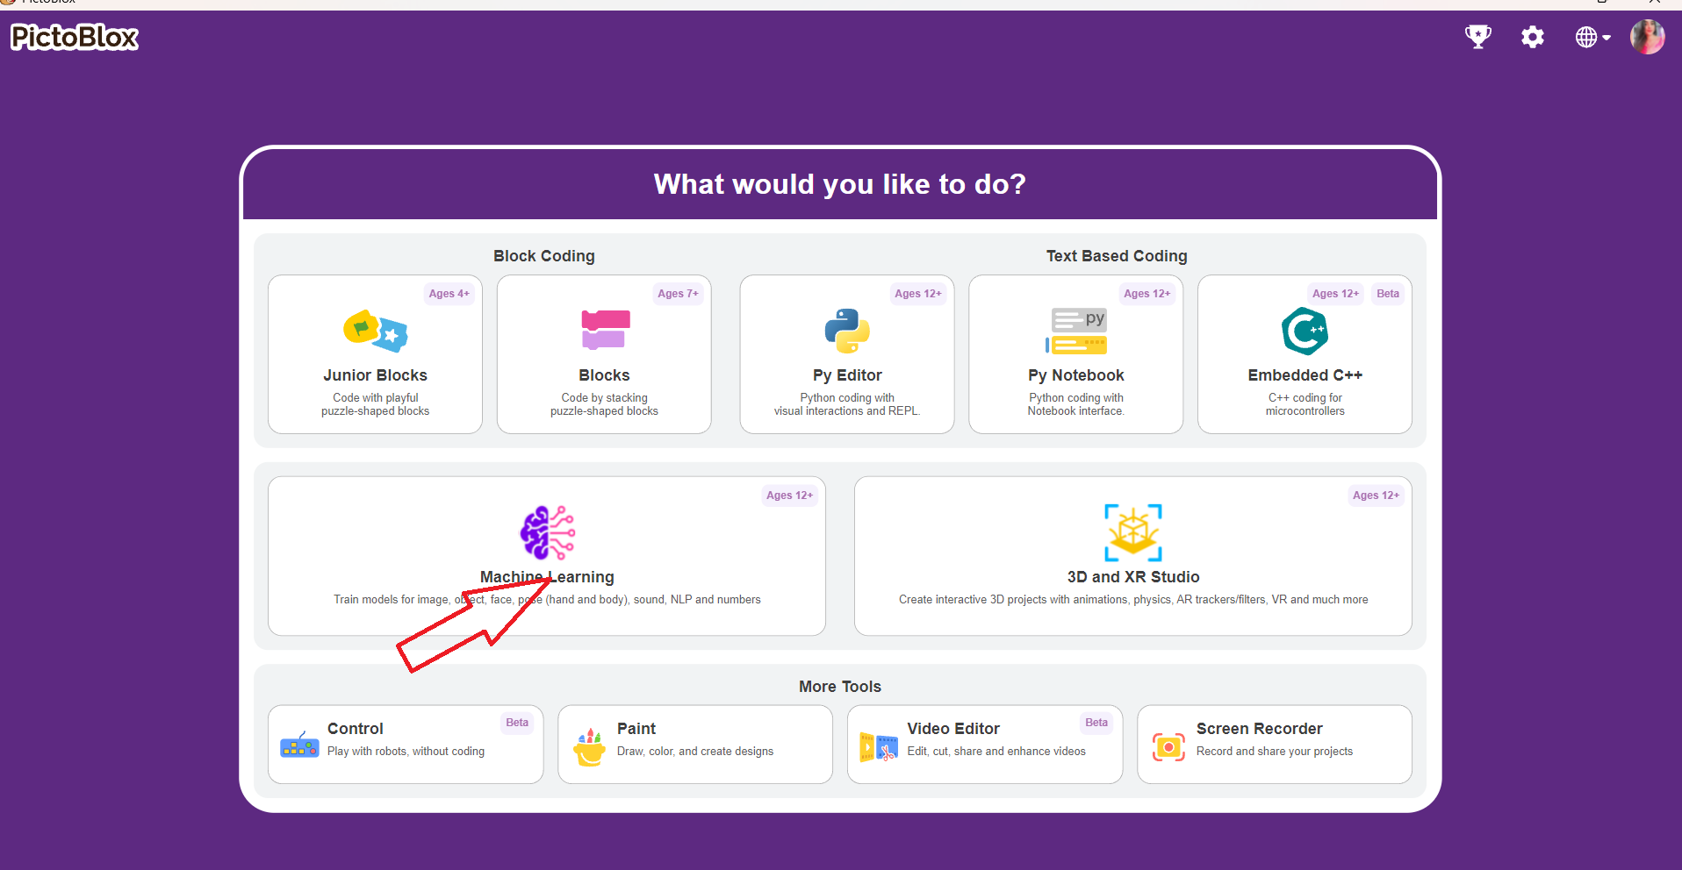Open the 3D and XR Studio title
The width and height of the screenshot is (1682, 870).
(x=1133, y=577)
